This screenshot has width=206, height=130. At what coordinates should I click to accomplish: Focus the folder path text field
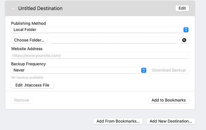coord(113,40)
